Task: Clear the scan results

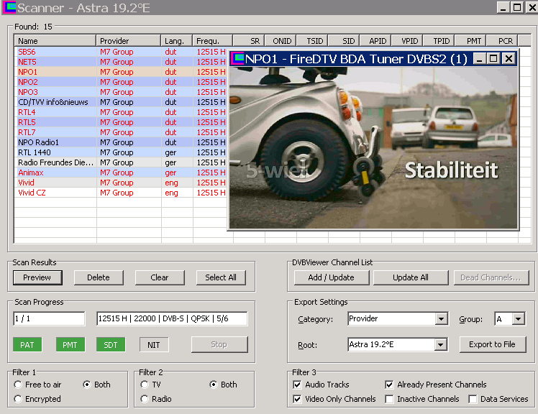Action: (x=160, y=277)
